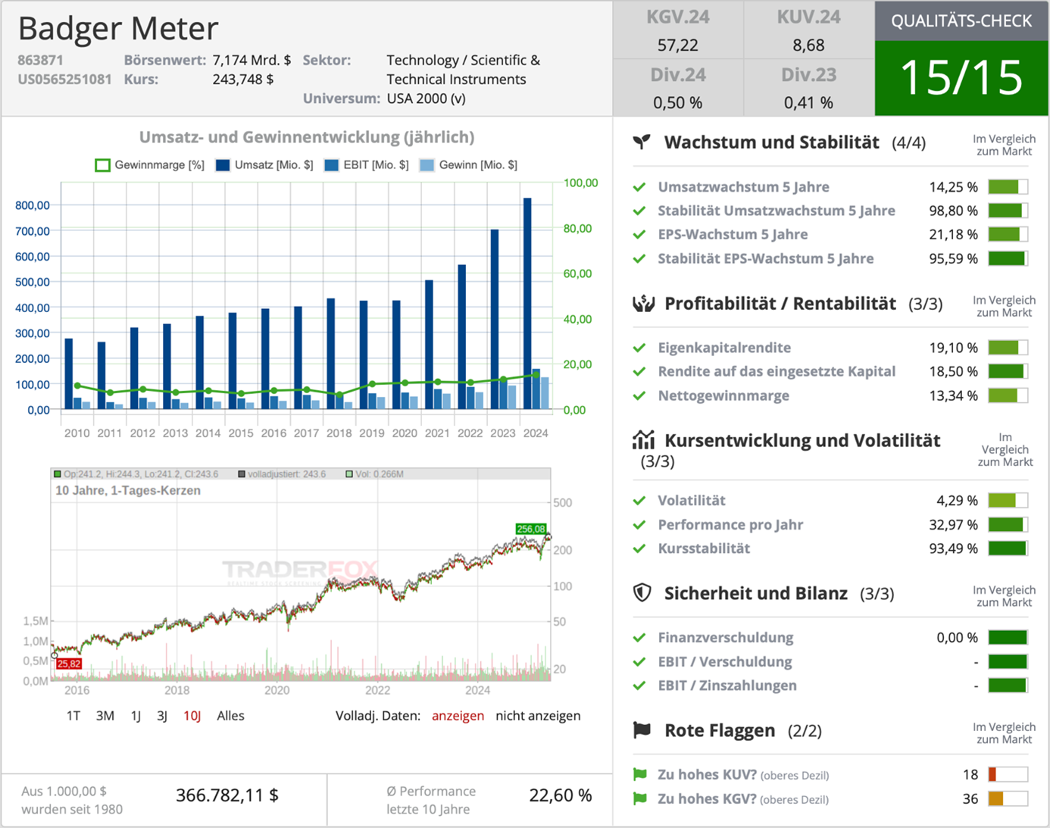1050x828 pixels.
Task: Switch price chart to 3J range
Action: (162, 716)
